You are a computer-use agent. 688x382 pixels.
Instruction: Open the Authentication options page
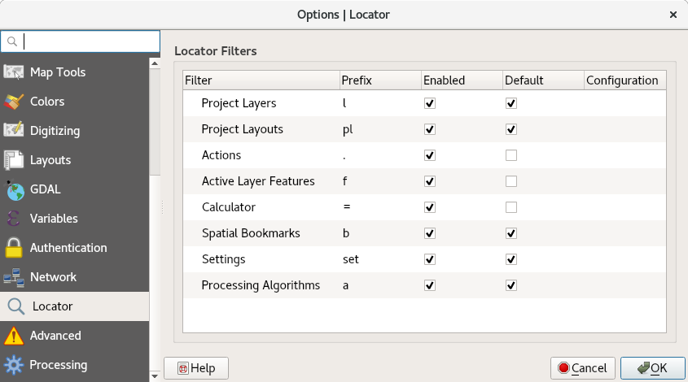click(x=75, y=248)
